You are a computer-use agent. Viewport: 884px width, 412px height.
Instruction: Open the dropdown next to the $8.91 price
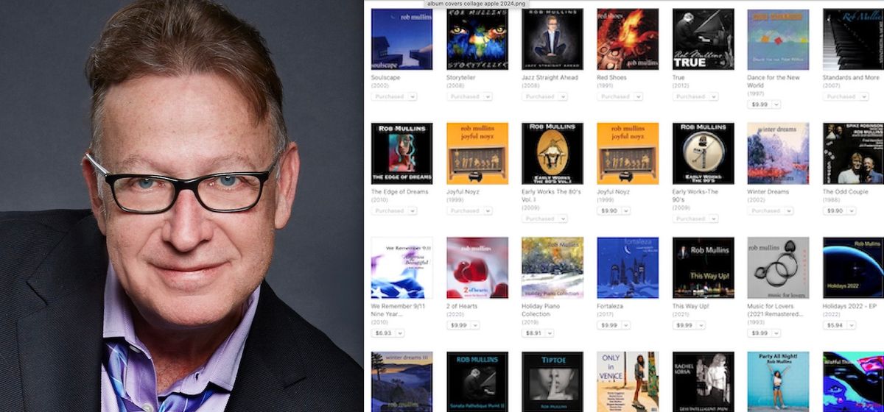tap(550, 333)
